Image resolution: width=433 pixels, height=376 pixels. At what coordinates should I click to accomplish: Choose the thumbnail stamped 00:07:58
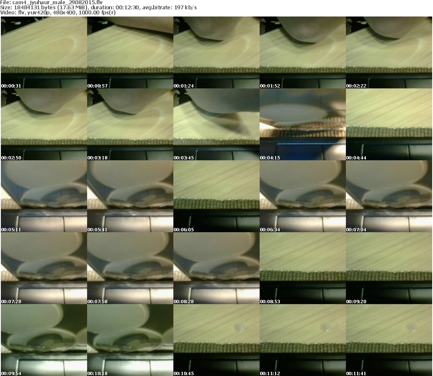click(130, 268)
